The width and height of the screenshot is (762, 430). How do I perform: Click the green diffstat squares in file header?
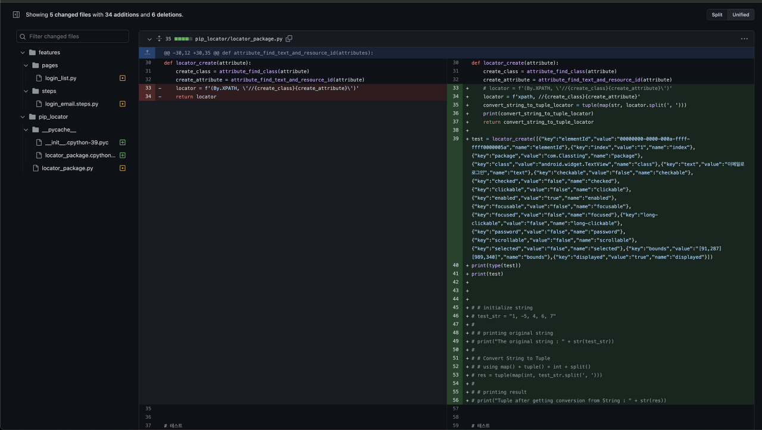point(183,39)
